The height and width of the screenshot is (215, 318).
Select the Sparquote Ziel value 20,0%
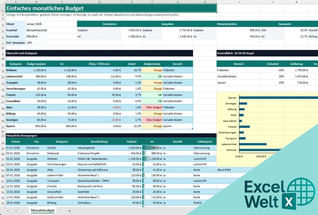(x=296, y=30)
